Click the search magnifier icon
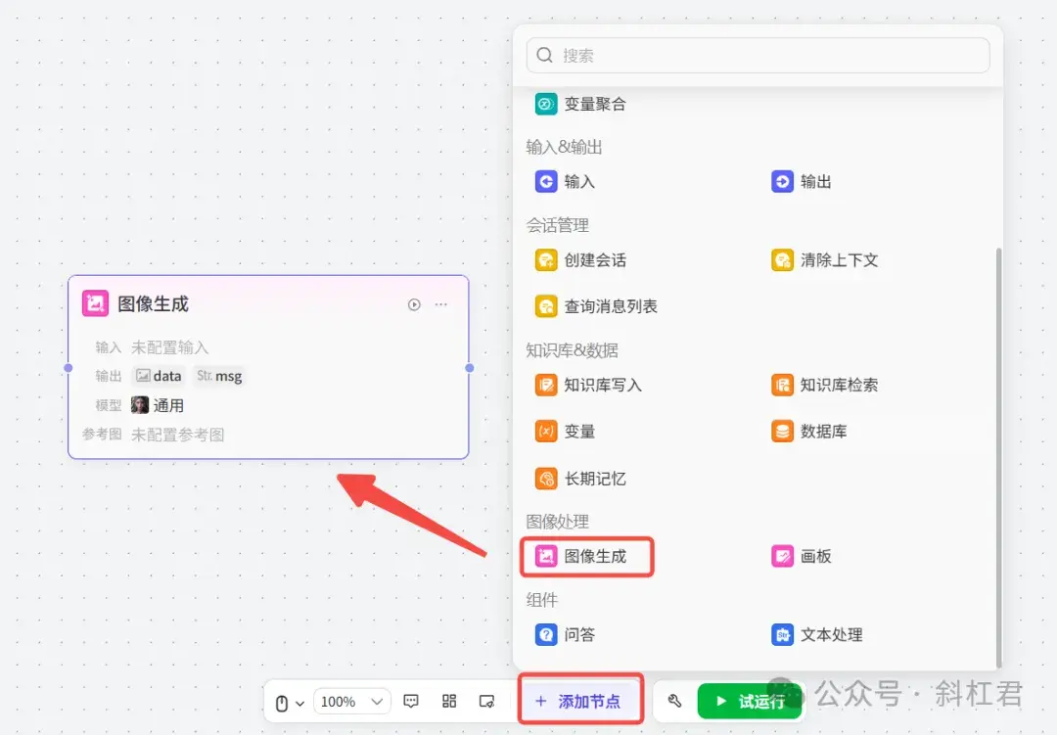Viewport: 1057px width, 735px height. pos(545,55)
